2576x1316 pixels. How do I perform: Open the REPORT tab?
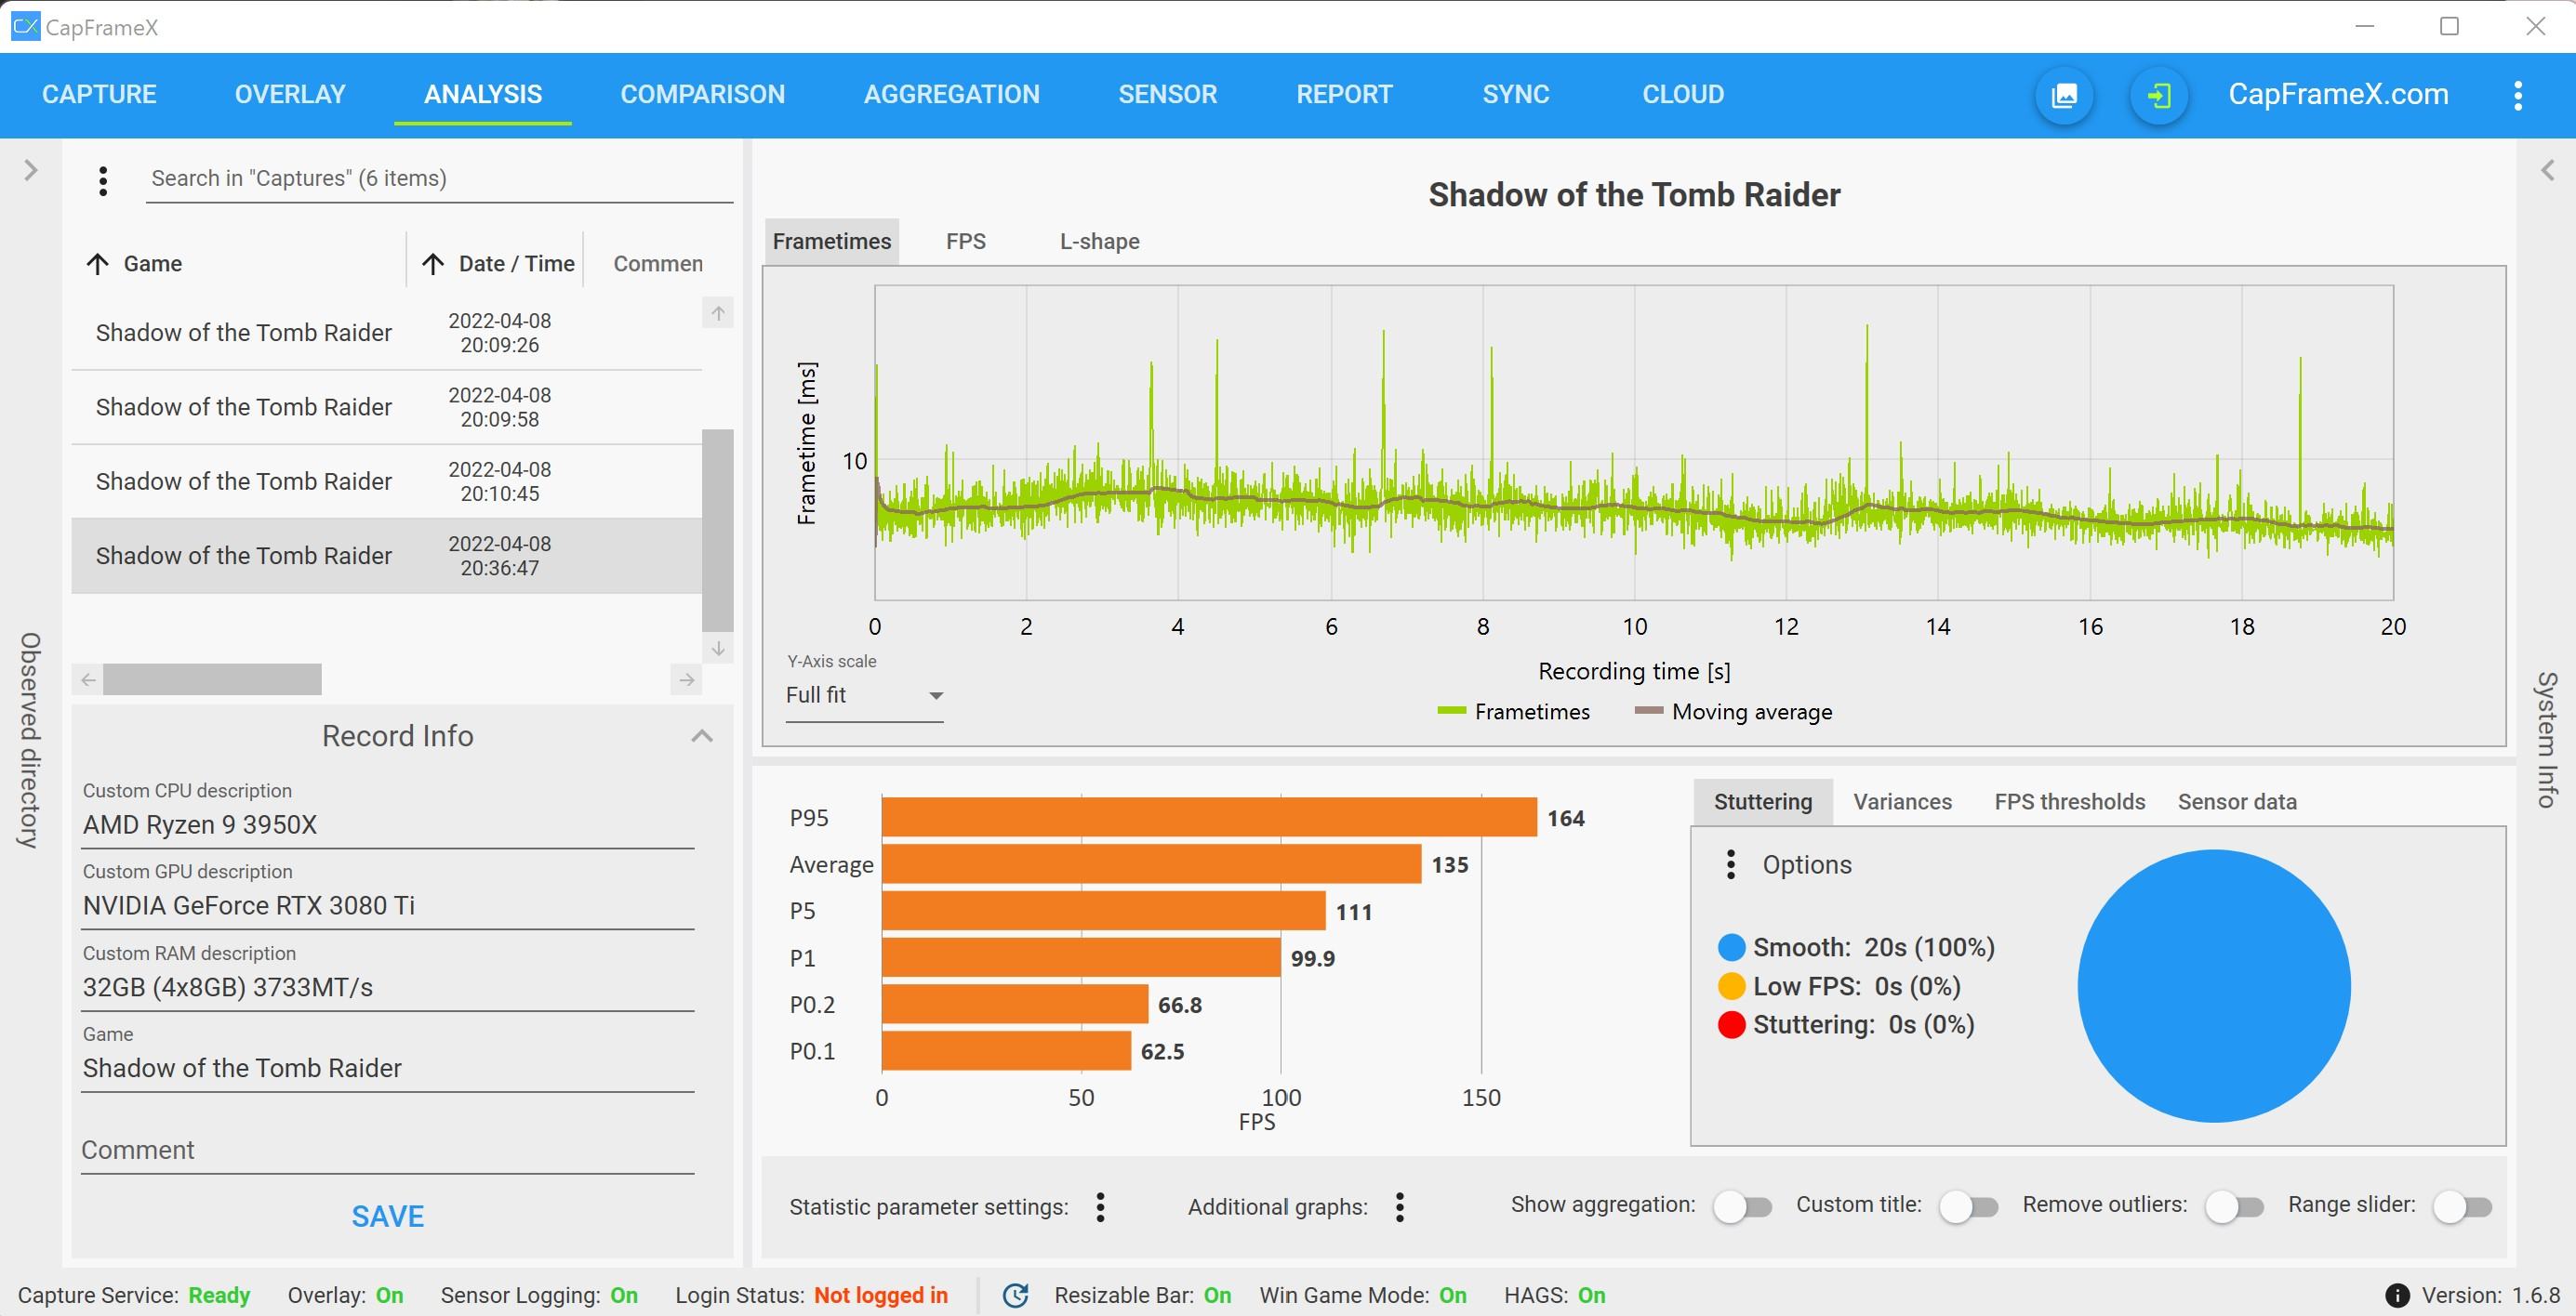[x=1344, y=95]
